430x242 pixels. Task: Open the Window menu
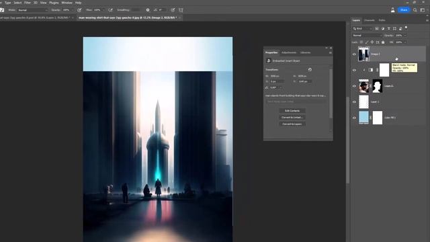pos(67,3)
